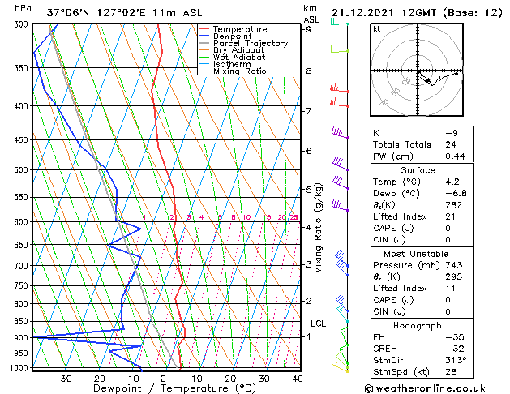Select the 900 pressure level label
The width and height of the screenshot is (510, 394).
[23, 338]
